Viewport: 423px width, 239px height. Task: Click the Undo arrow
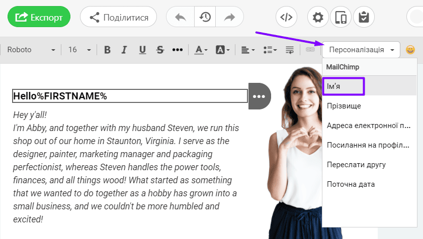pyautogui.click(x=181, y=17)
